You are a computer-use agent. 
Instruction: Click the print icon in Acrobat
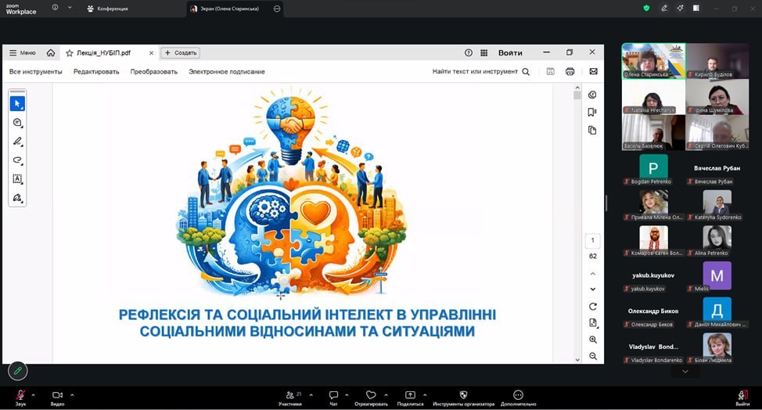point(570,71)
